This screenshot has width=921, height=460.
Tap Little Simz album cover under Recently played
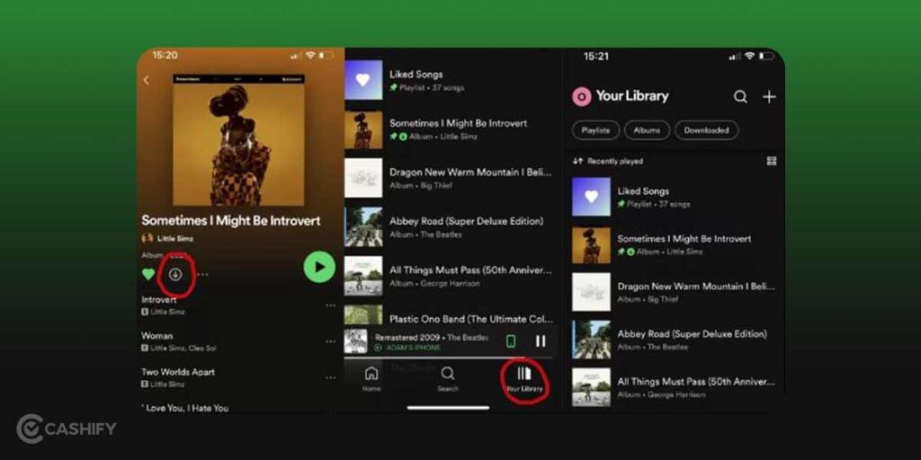point(592,244)
